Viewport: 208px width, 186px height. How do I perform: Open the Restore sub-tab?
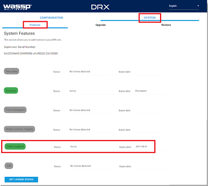pos(166,25)
